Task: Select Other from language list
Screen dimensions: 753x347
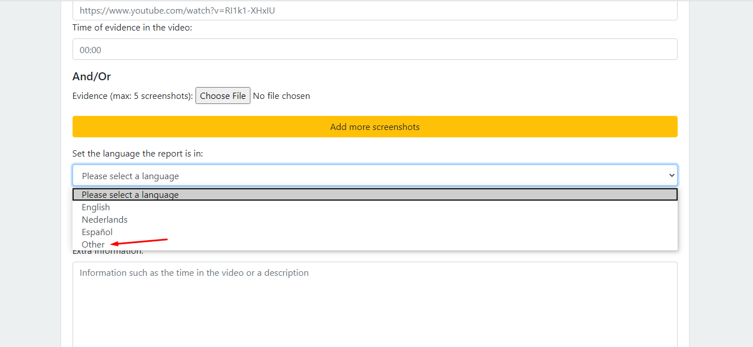Action: (x=375, y=245)
